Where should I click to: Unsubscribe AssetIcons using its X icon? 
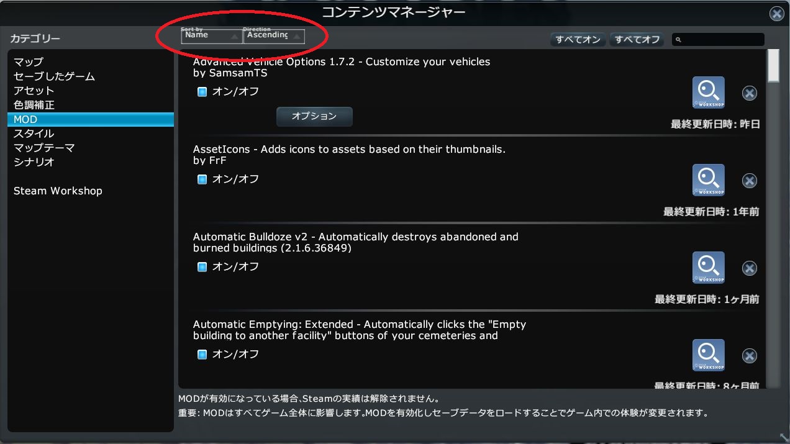pos(750,181)
